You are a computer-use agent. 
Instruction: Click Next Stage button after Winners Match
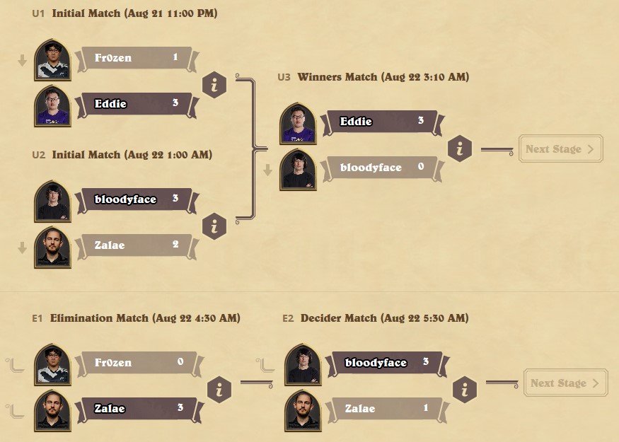coord(560,149)
